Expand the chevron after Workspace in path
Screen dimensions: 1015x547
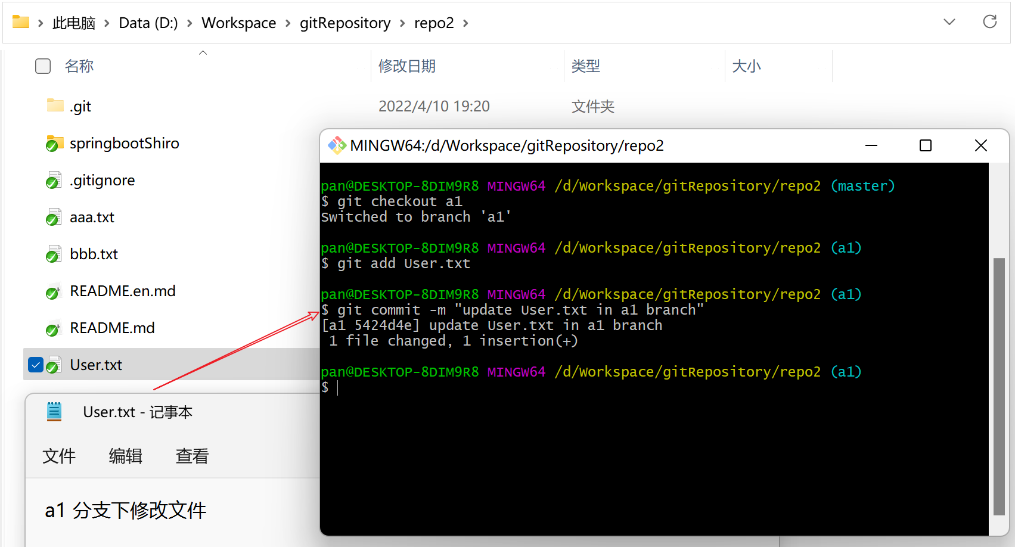[x=288, y=23]
